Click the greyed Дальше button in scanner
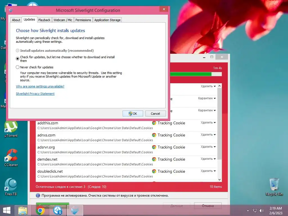Image resolution: width=288 pixels, height=216 pixels. (177, 206)
